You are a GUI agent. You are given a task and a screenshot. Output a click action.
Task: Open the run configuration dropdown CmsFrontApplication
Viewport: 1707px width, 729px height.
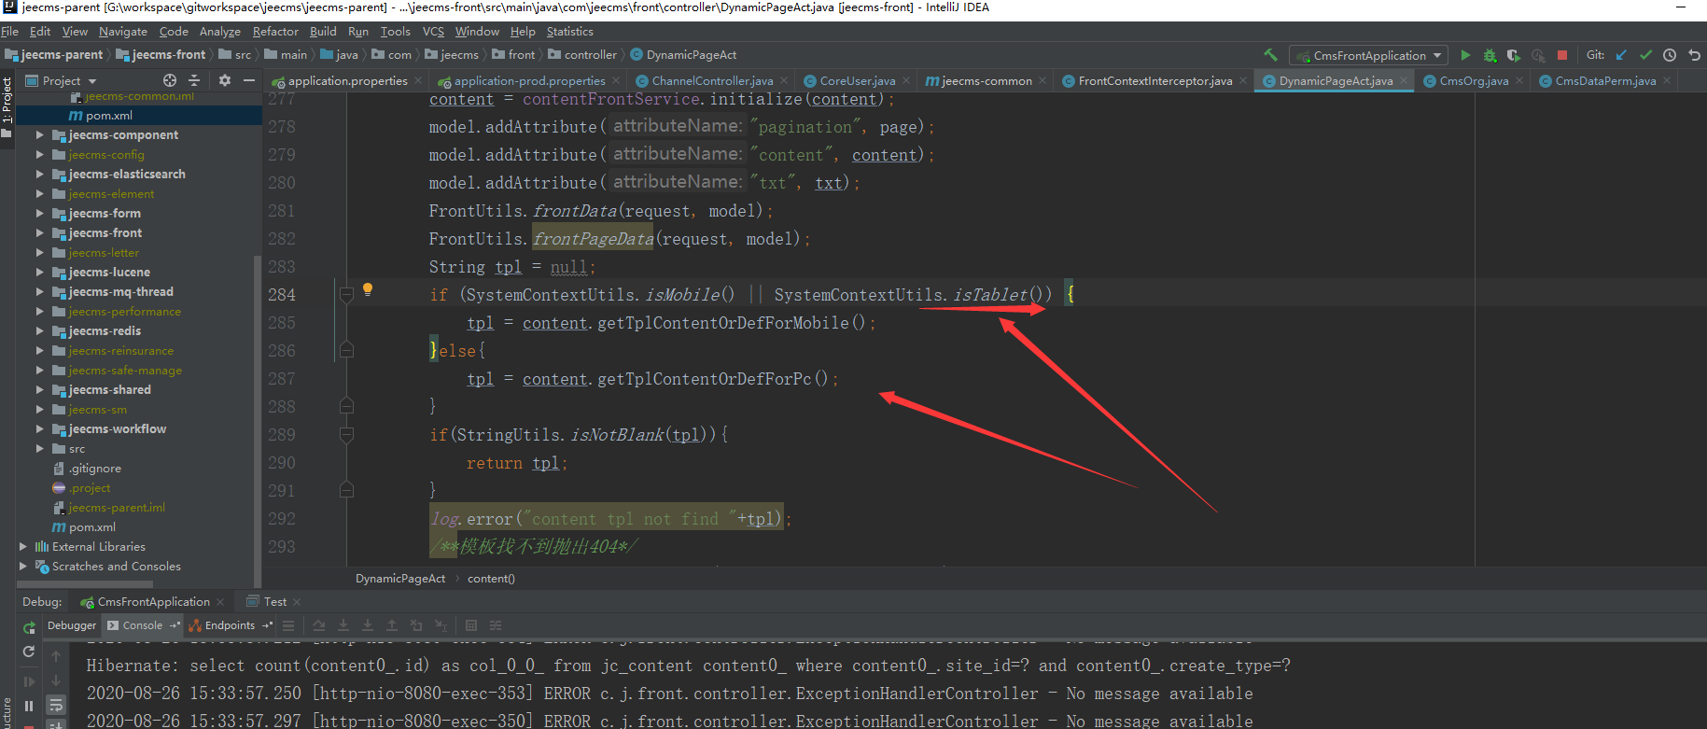tap(1368, 55)
